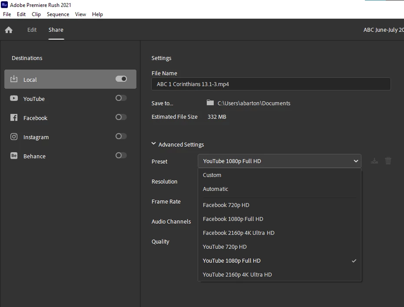
Task: Choose the Automatic preset option
Action: (x=280, y=189)
